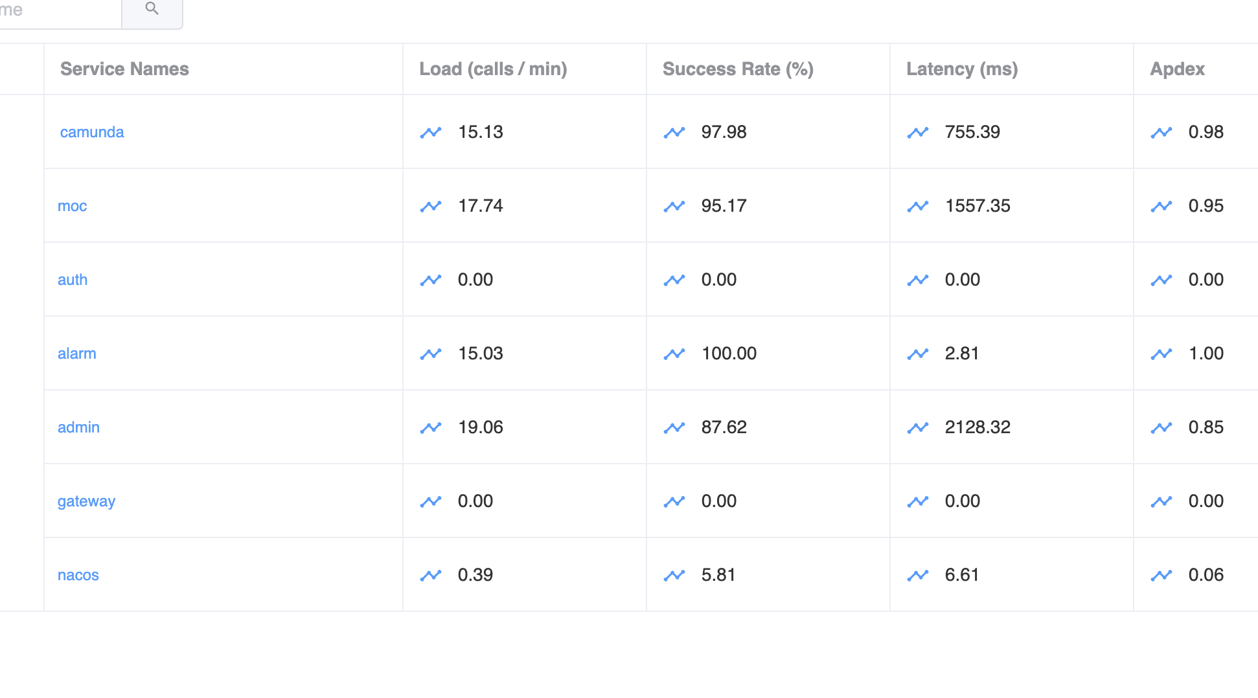
Task: Show nacos load trend chart icon
Action: [x=431, y=576]
